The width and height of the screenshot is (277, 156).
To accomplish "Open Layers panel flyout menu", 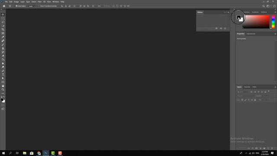I will [275, 87].
